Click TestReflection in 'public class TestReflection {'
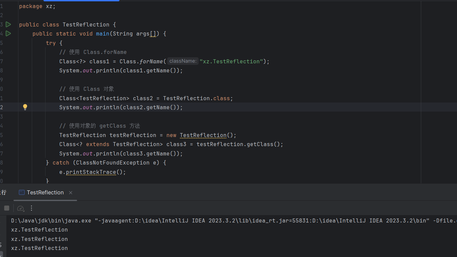Viewport: 457px width, 257px height. tap(86, 24)
